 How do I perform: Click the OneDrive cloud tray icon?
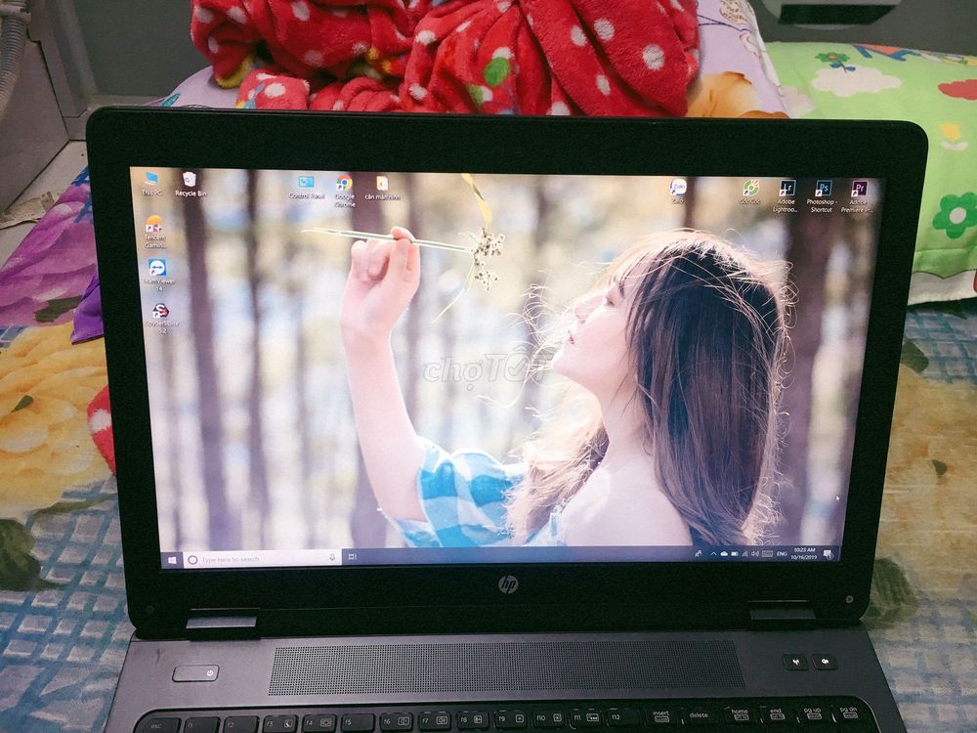[723, 553]
